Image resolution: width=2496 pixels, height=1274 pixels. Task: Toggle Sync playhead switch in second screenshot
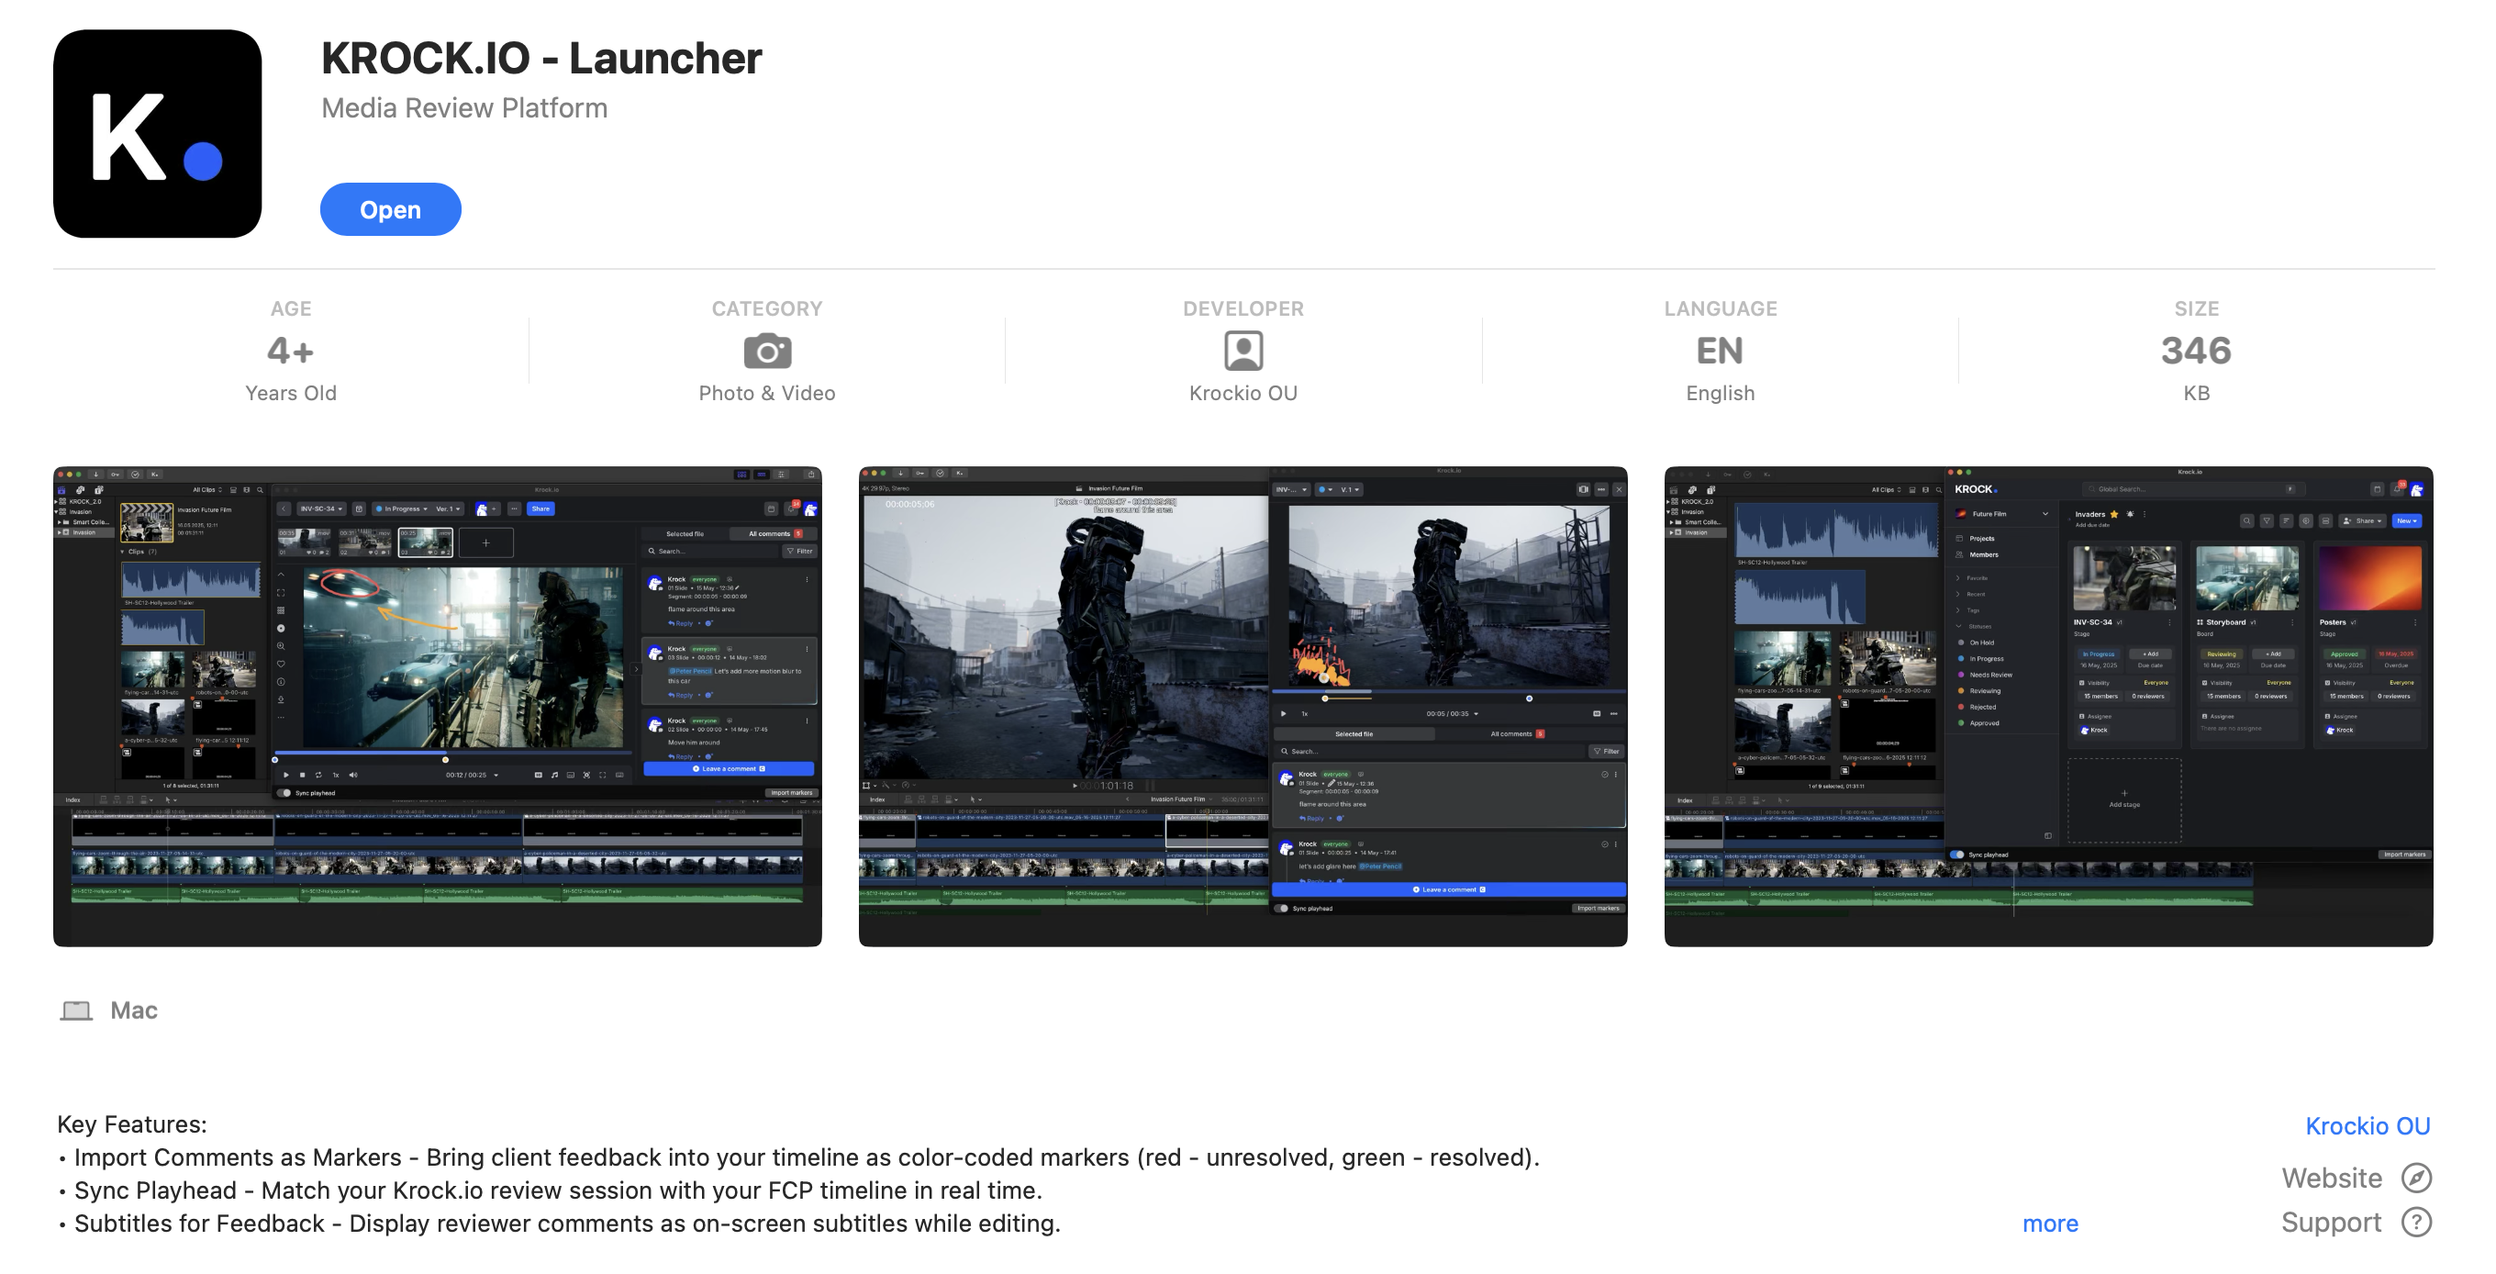1283,908
